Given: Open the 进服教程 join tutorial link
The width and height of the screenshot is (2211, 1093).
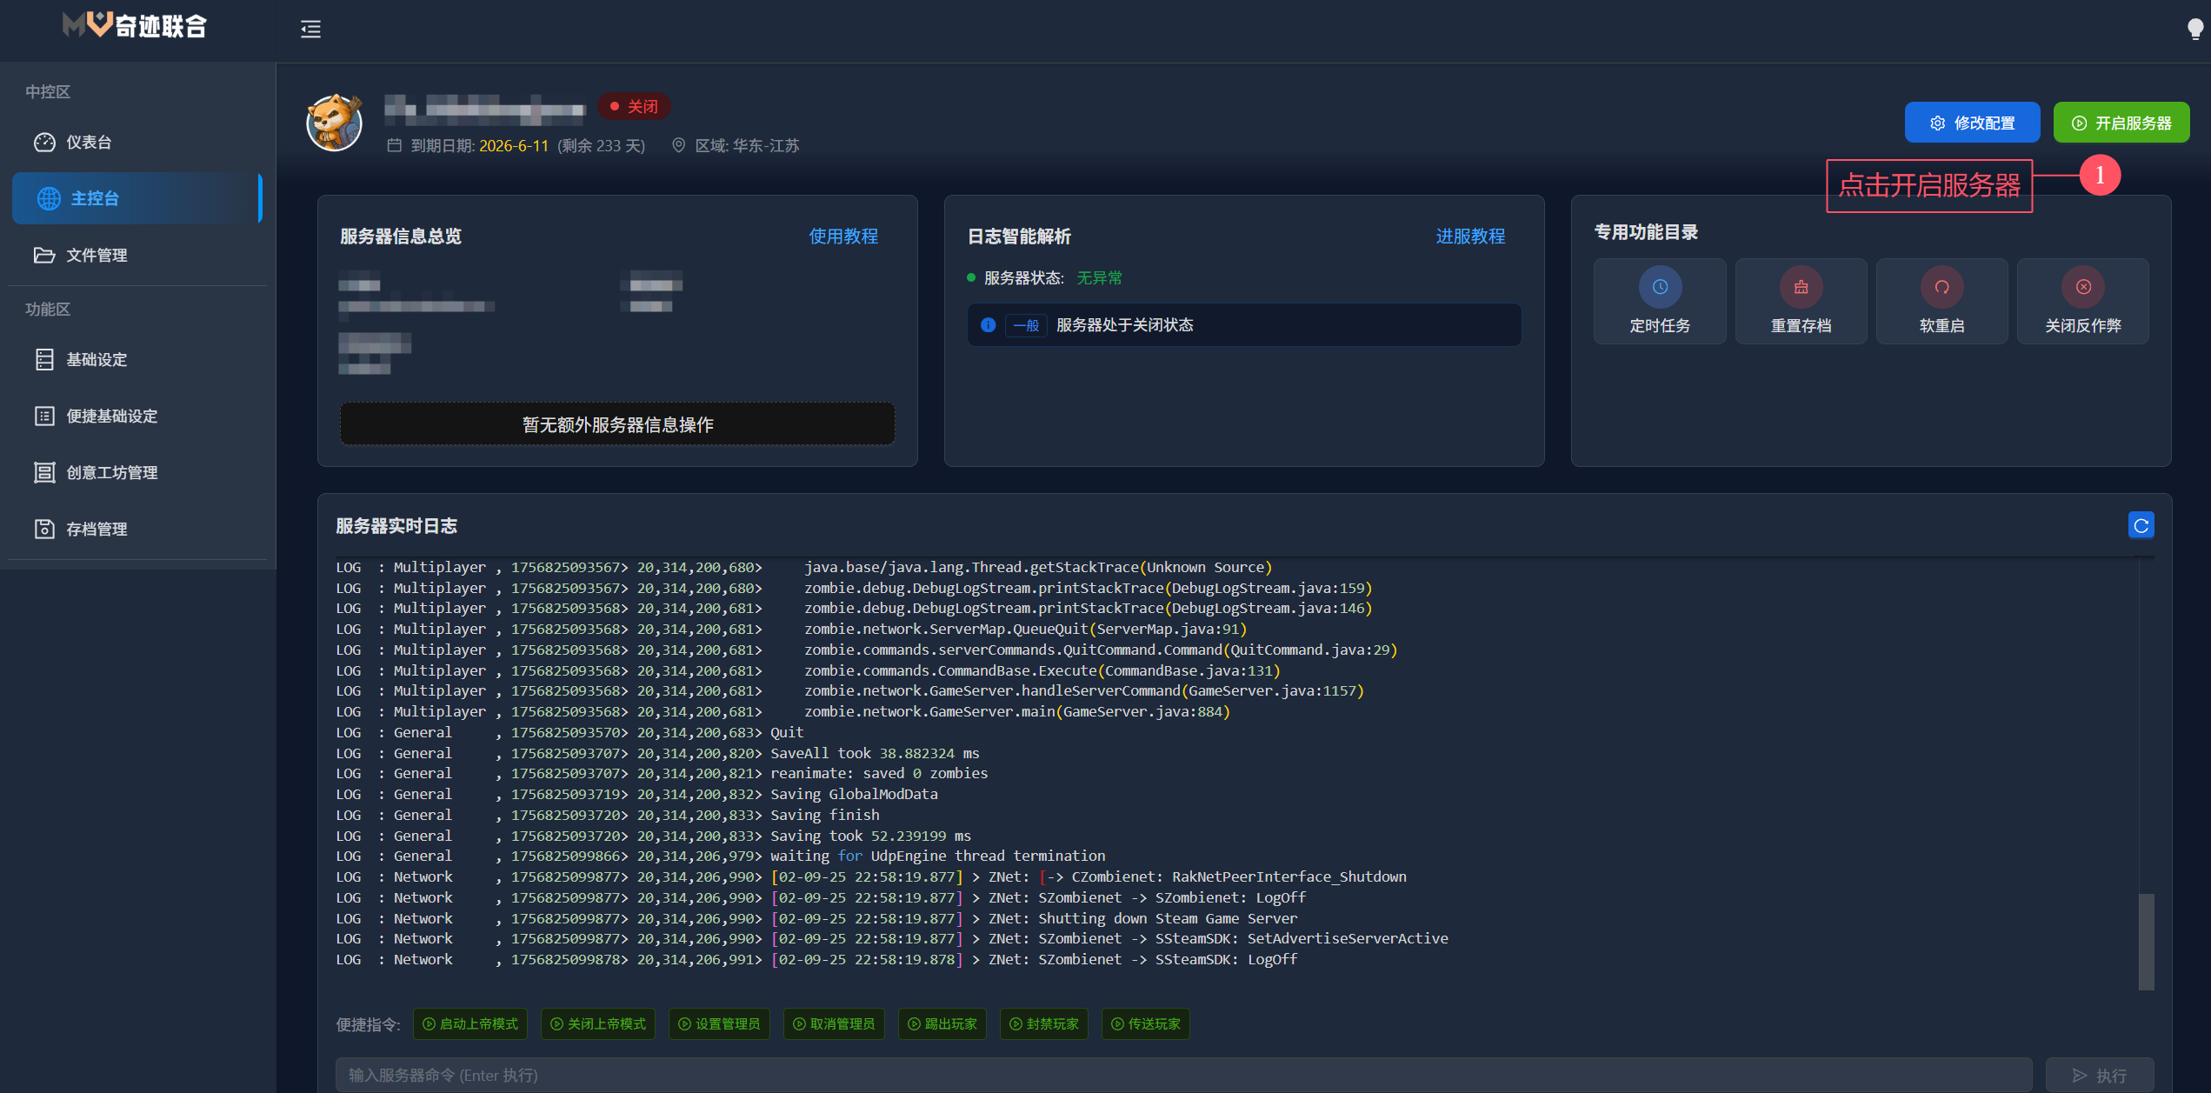Looking at the screenshot, I should click(1469, 237).
